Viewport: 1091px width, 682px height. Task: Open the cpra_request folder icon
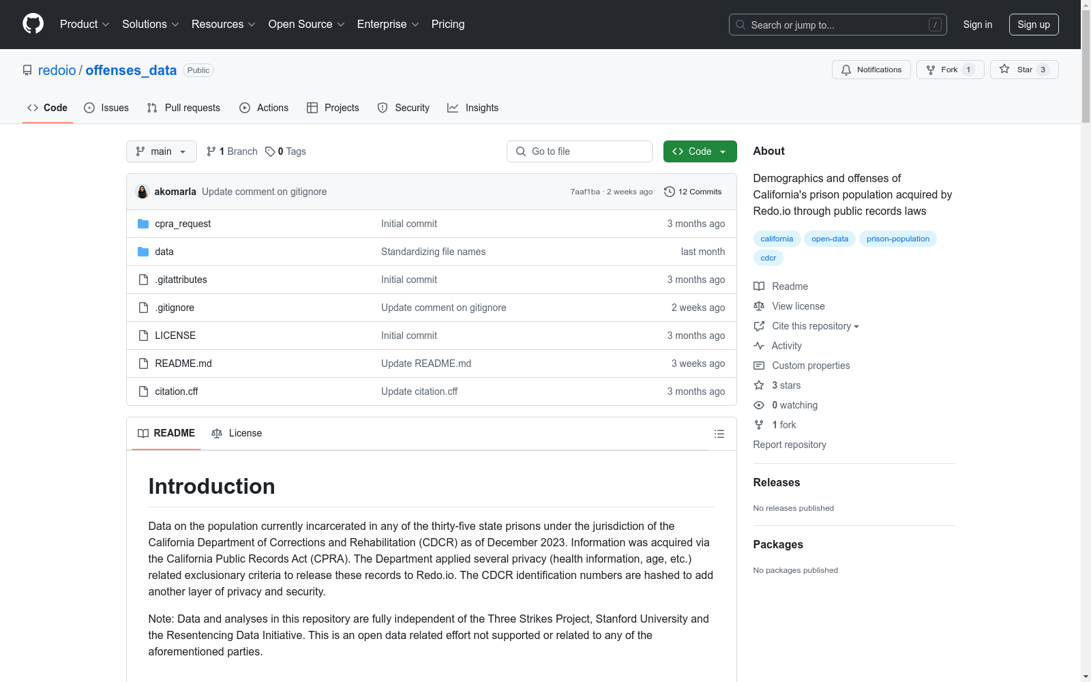pos(143,224)
